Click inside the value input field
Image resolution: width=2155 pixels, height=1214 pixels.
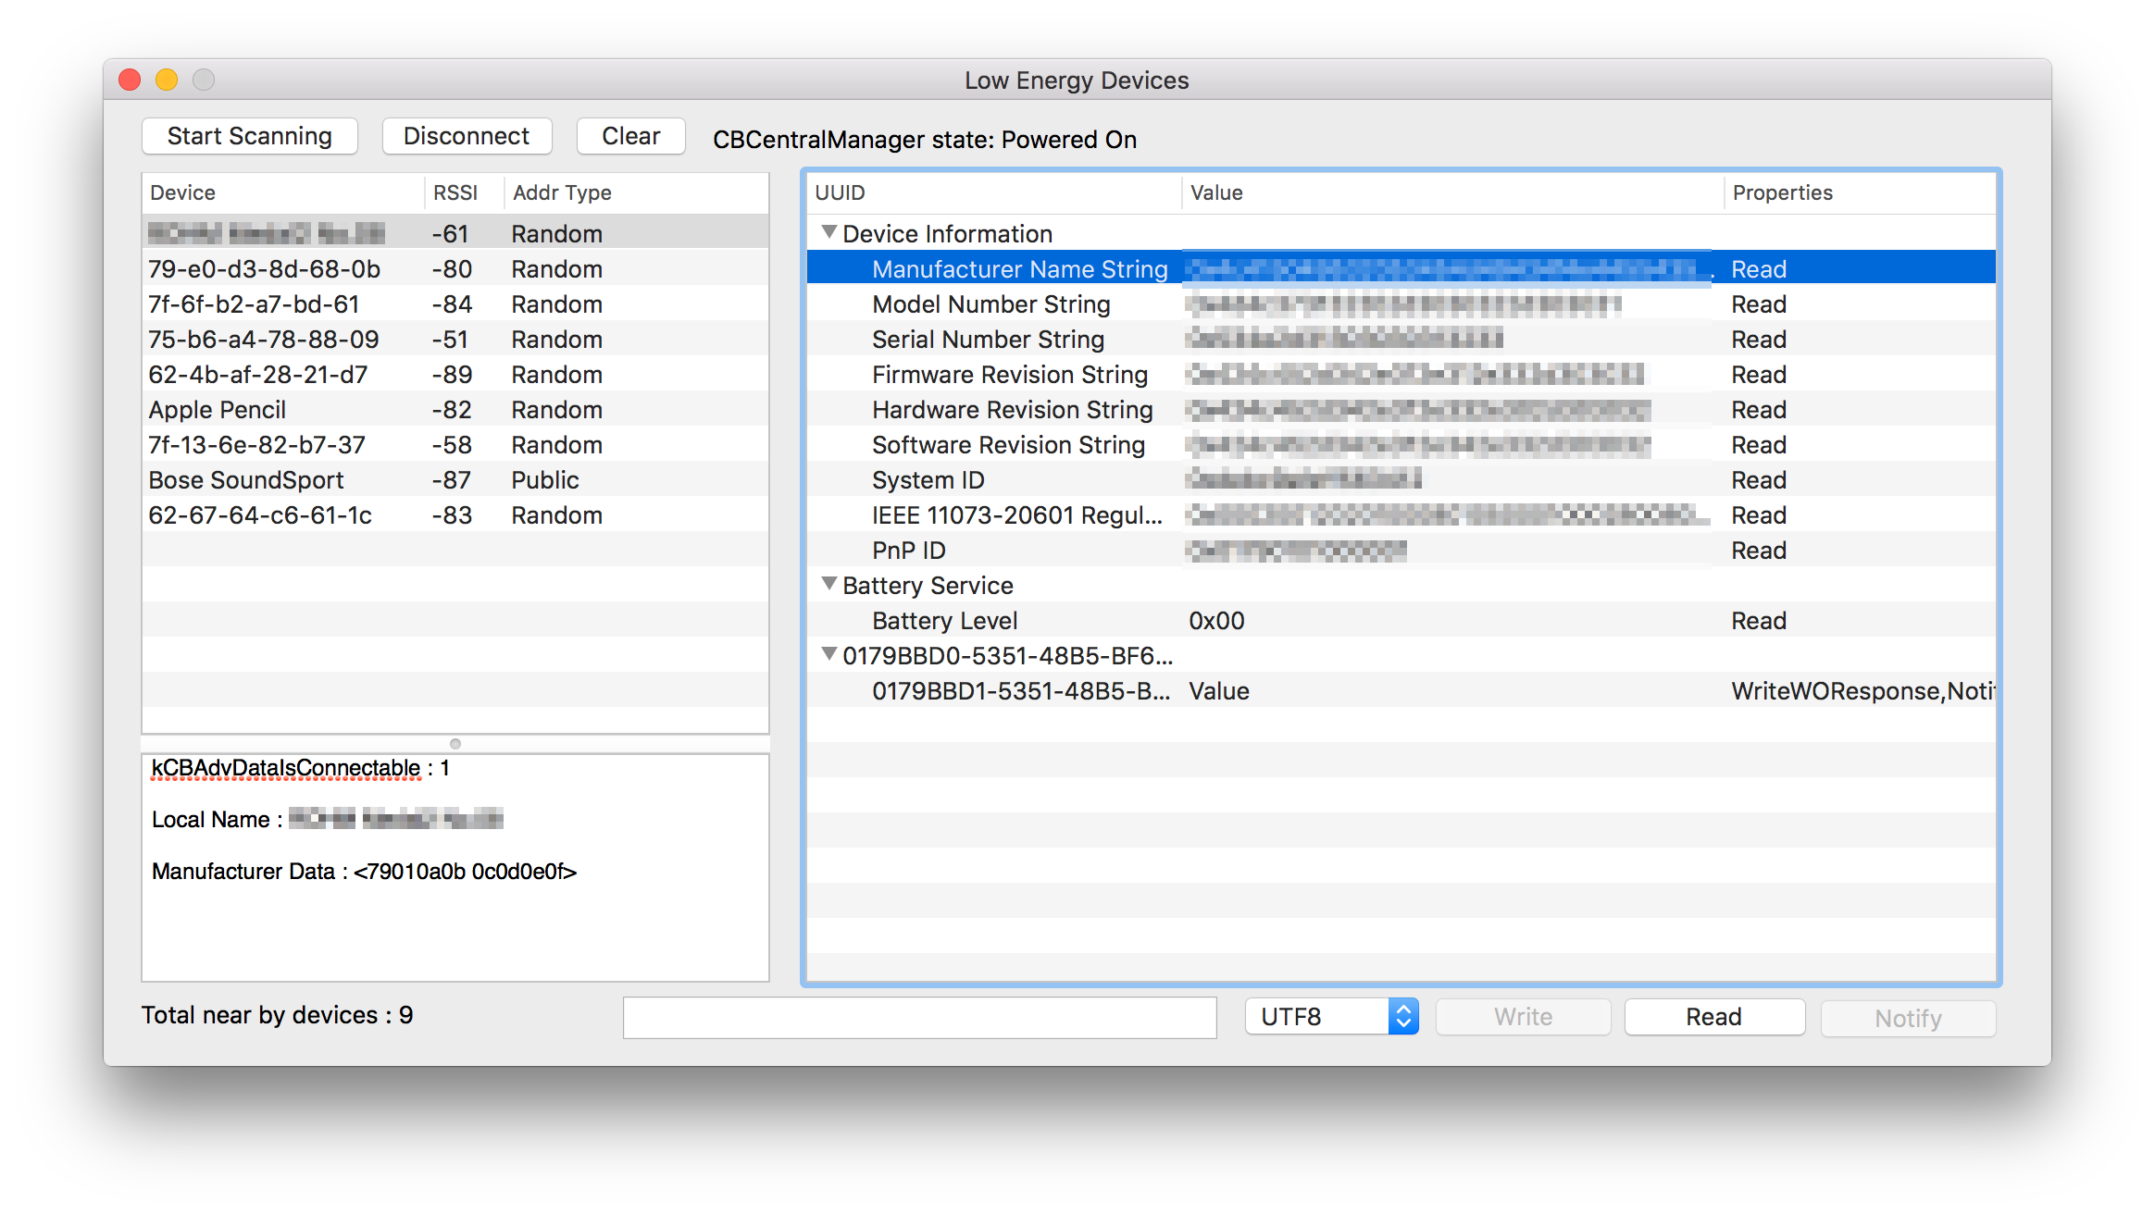click(x=920, y=1017)
